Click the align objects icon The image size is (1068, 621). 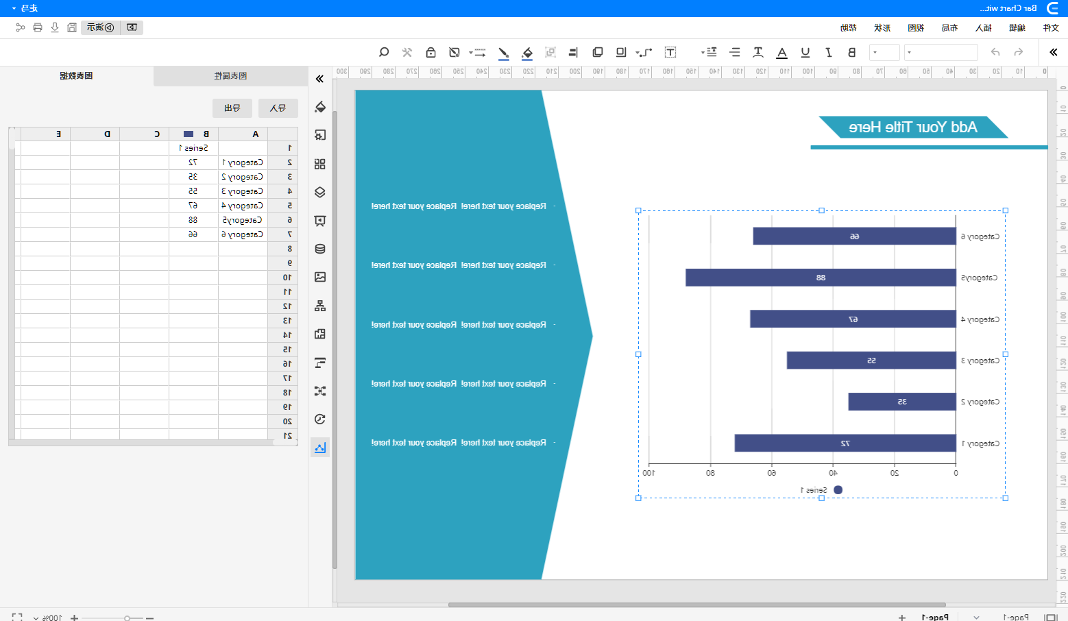pyautogui.click(x=574, y=52)
